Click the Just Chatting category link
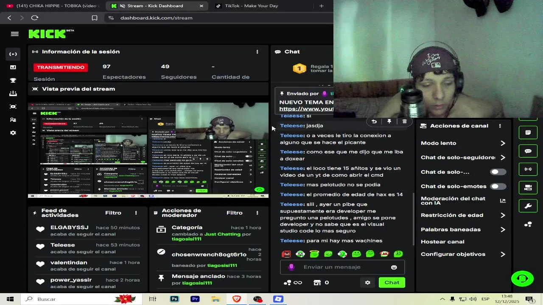 [222, 234]
